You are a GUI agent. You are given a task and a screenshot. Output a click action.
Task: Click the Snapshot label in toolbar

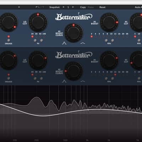(55, 7)
